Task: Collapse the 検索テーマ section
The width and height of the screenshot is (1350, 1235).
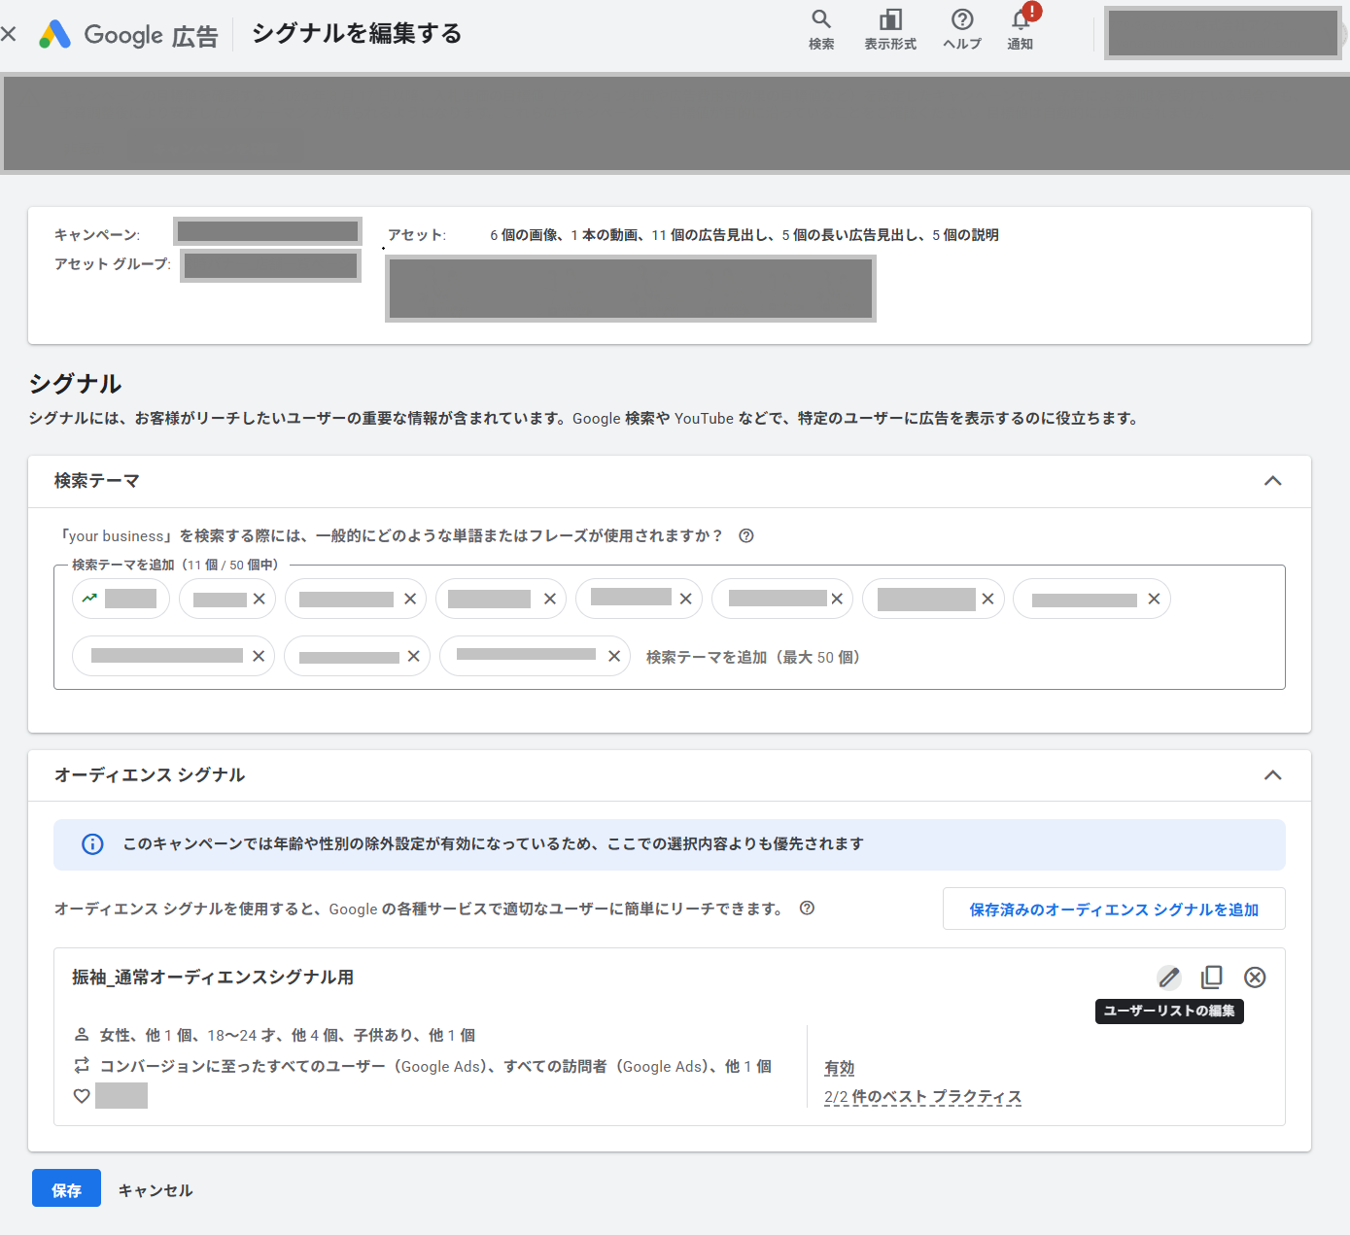Action: tap(1272, 481)
